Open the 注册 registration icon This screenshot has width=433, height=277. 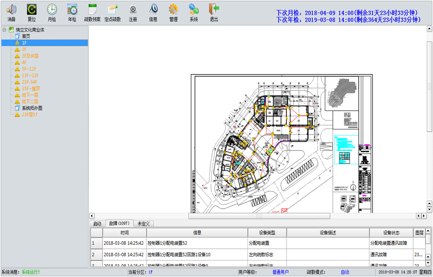[133, 10]
